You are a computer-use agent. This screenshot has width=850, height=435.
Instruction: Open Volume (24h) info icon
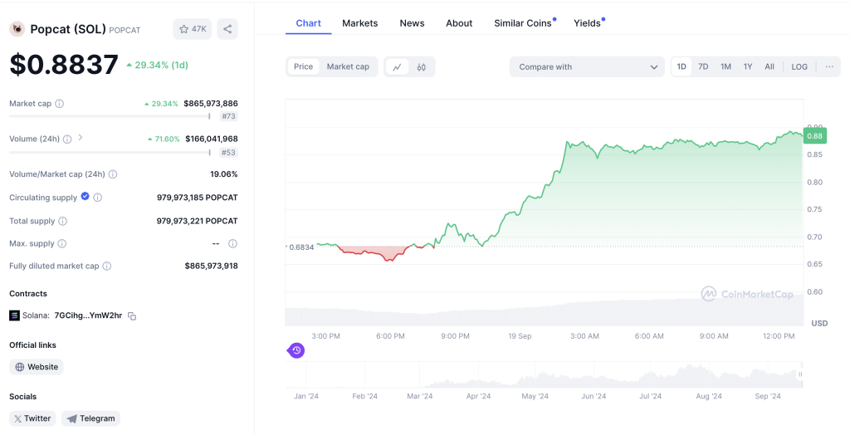click(x=67, y=139)
